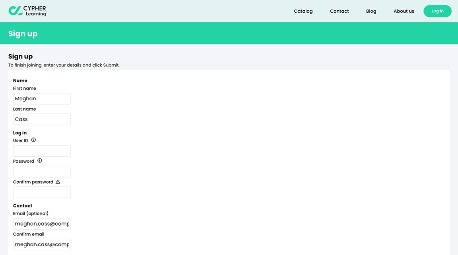Focus the Confirm password input box

coord(42,192)
